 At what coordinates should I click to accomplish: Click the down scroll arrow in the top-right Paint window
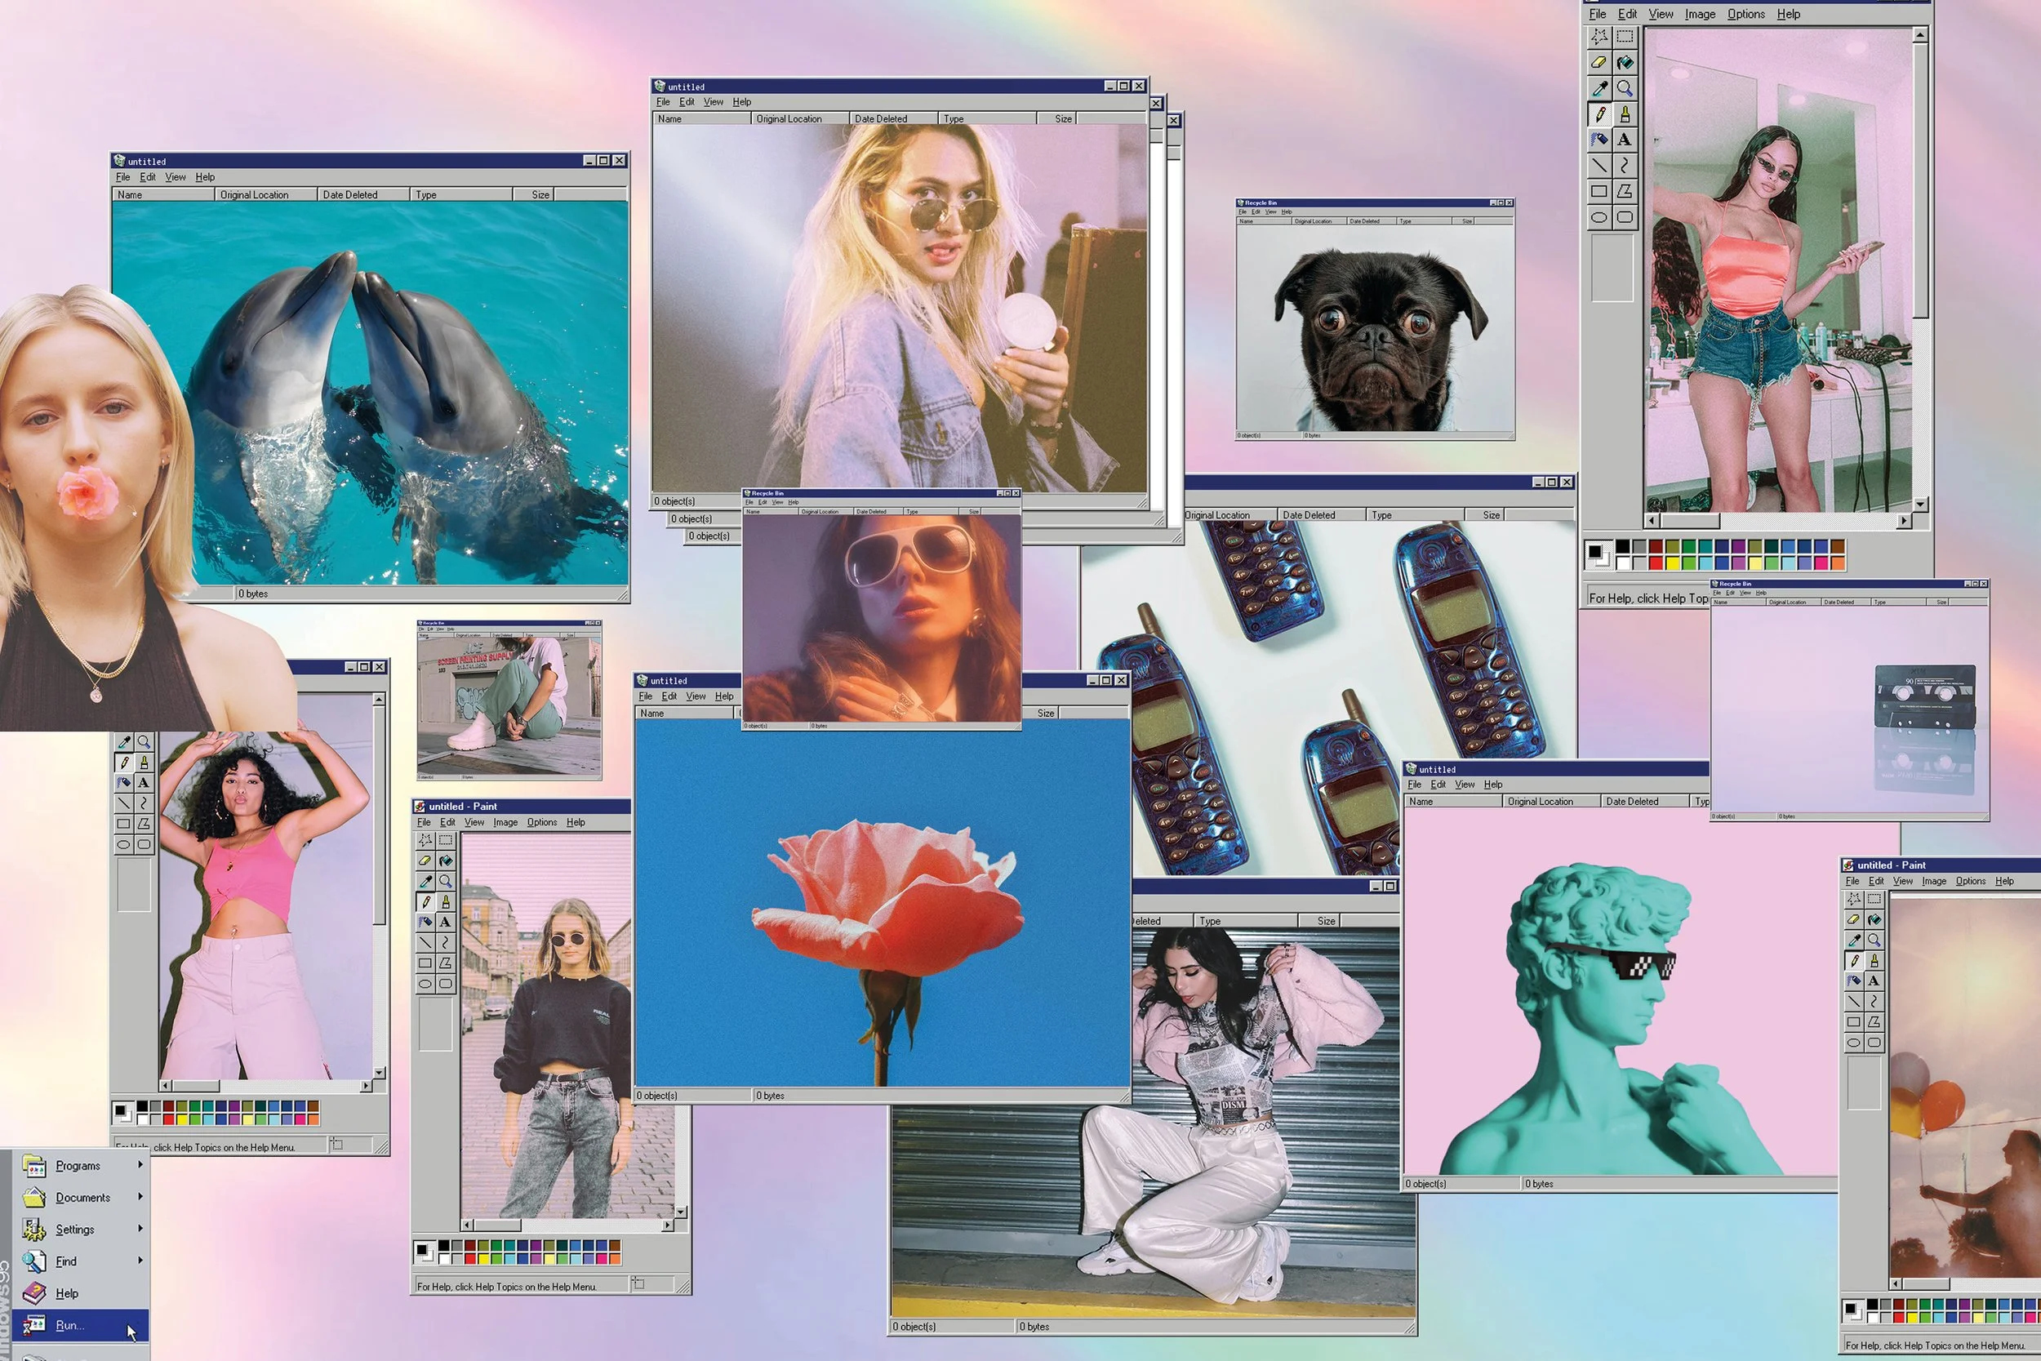(1920, 504)
